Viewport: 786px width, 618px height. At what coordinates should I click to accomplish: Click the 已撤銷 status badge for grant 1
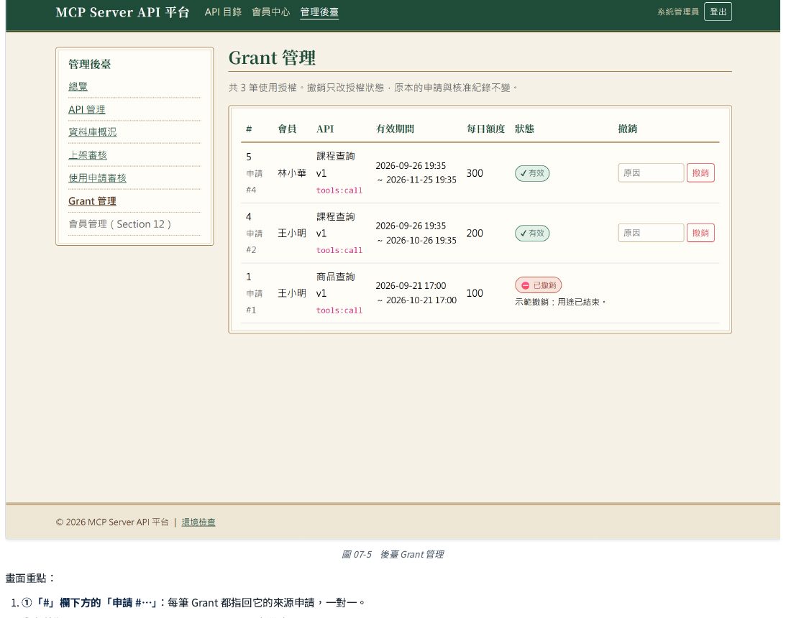click(538, 285)
